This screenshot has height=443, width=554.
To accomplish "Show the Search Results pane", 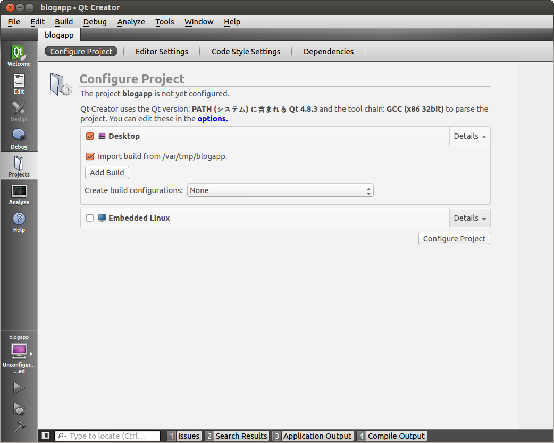I will coord(237,436).
